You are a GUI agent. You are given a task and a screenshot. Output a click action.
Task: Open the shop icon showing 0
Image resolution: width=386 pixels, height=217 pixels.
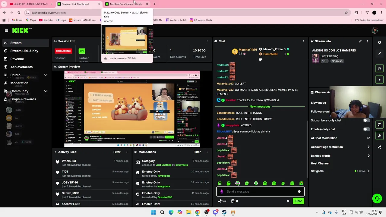(x=235, y=201)
